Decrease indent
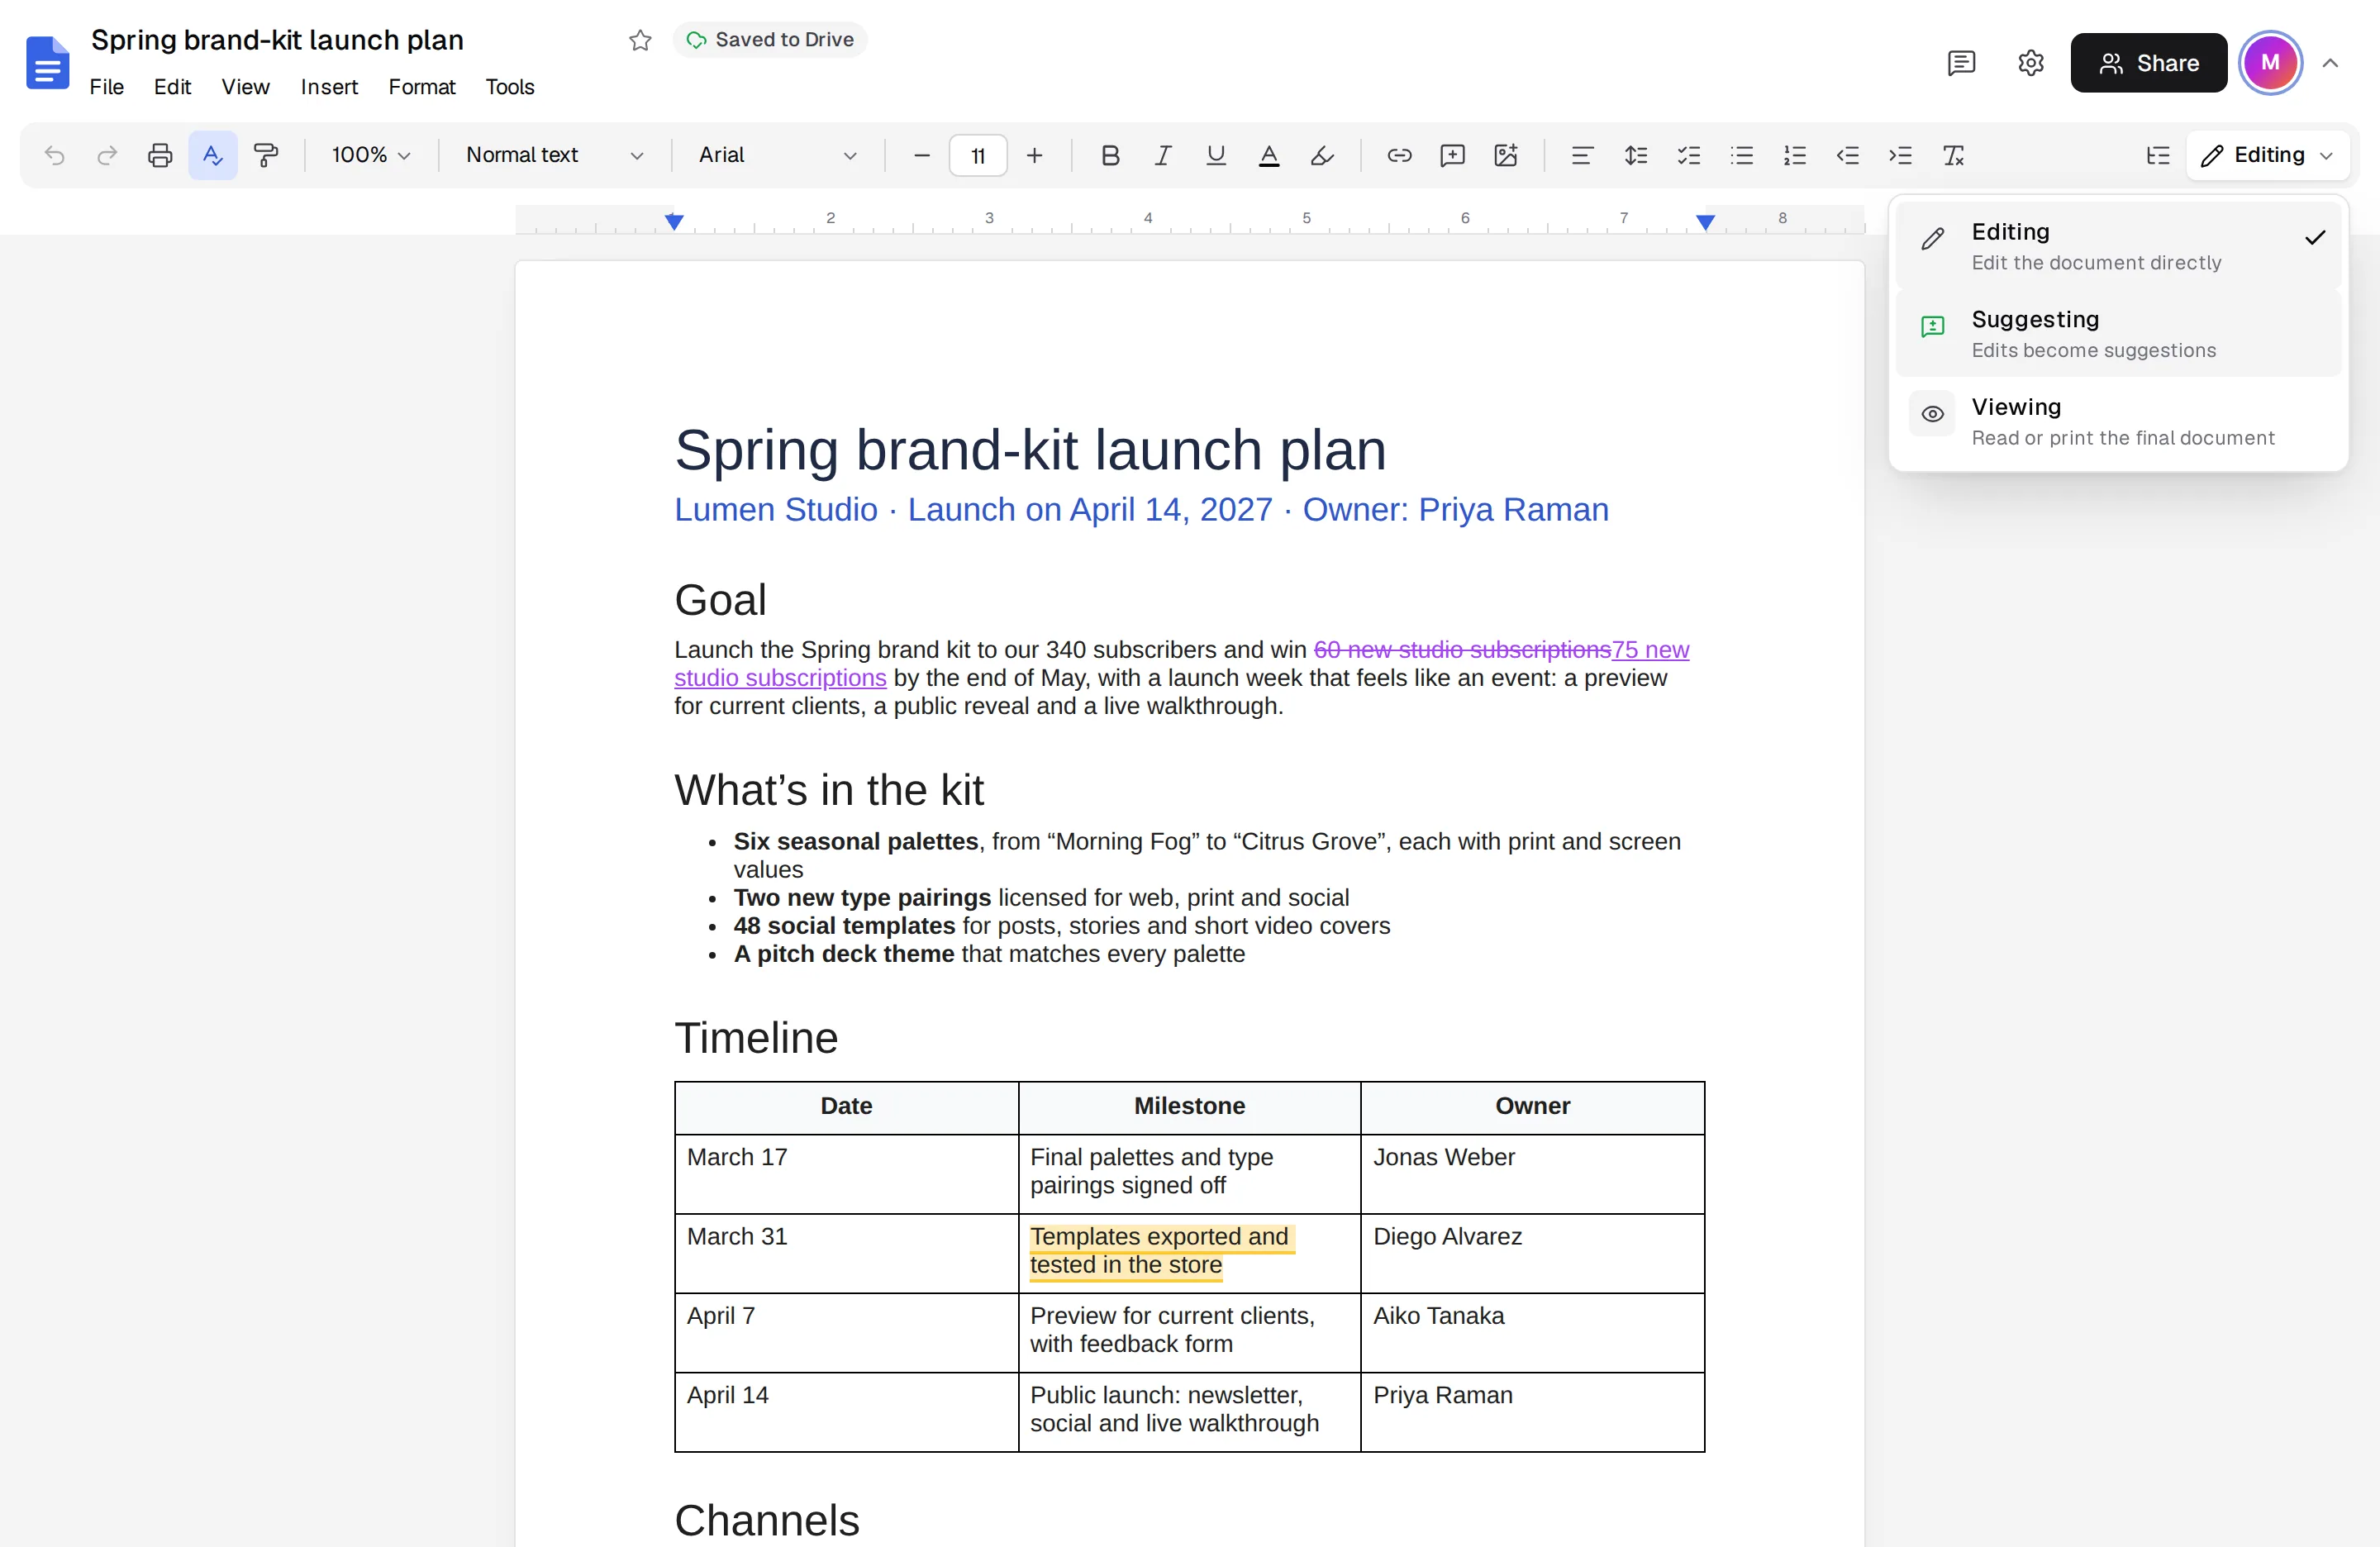Viewport: 2380px width, 1547px height. coord(1848,155)
